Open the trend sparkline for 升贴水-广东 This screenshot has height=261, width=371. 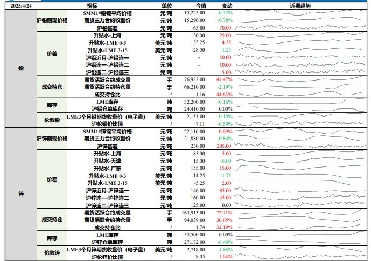pyautogui.click(x=300, y=168)
